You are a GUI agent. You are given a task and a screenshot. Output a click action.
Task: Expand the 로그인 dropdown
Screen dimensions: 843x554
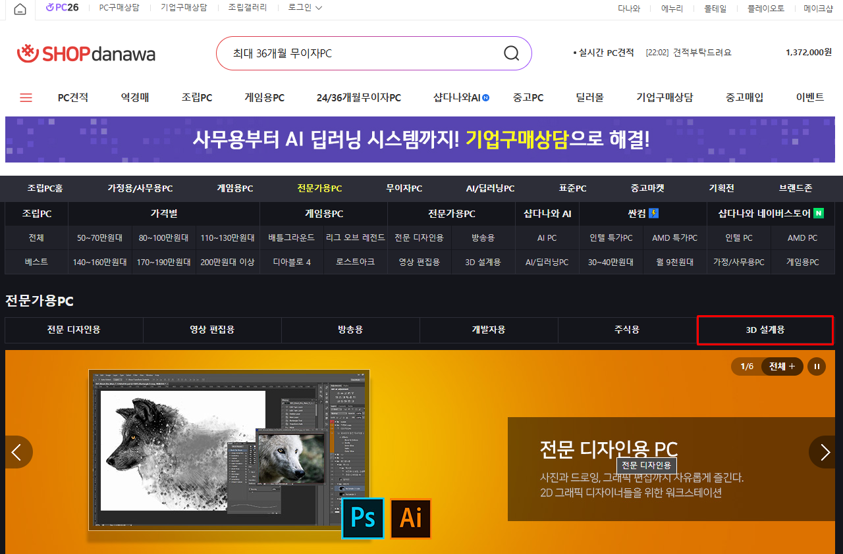pos(305,8)
